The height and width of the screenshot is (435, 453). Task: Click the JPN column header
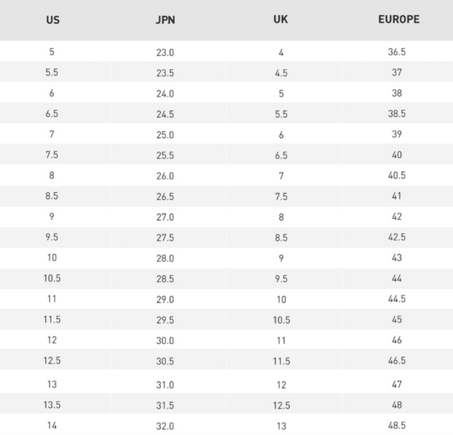[x=165, y=19]
